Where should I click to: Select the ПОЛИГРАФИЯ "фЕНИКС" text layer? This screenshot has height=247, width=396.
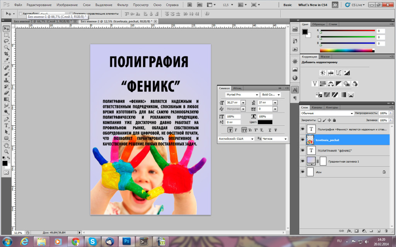click(335, 150)
